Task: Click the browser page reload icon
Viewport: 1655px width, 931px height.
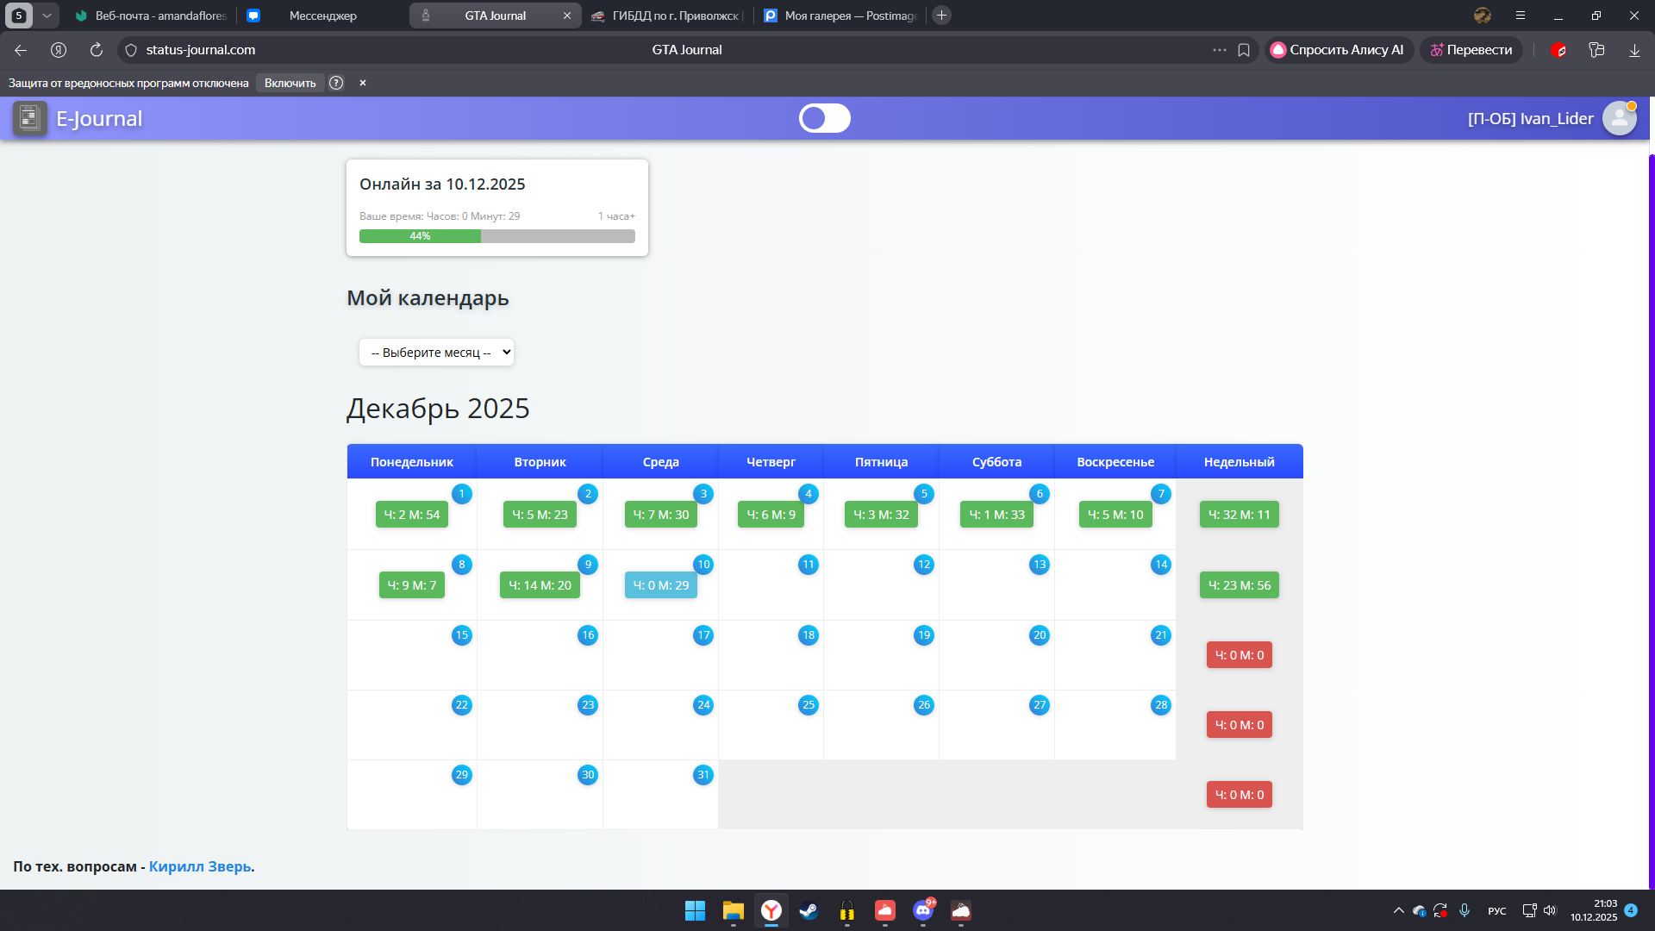Action: [97, 50]
